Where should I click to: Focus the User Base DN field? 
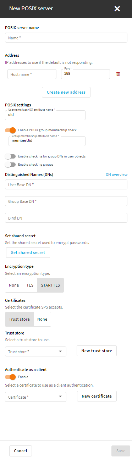click(x=66, y=184)
